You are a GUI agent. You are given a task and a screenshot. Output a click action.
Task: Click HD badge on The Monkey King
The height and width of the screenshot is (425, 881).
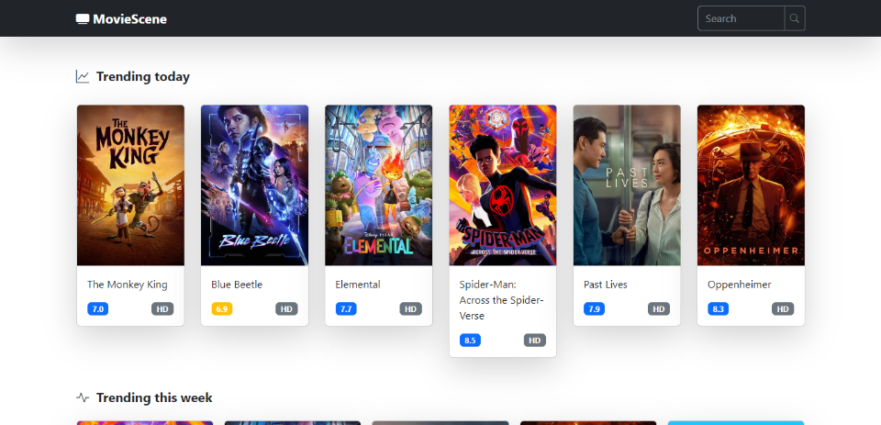click(162, 309)
